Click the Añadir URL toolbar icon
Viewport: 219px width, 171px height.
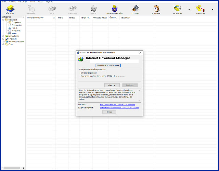(x=10, y=10)
